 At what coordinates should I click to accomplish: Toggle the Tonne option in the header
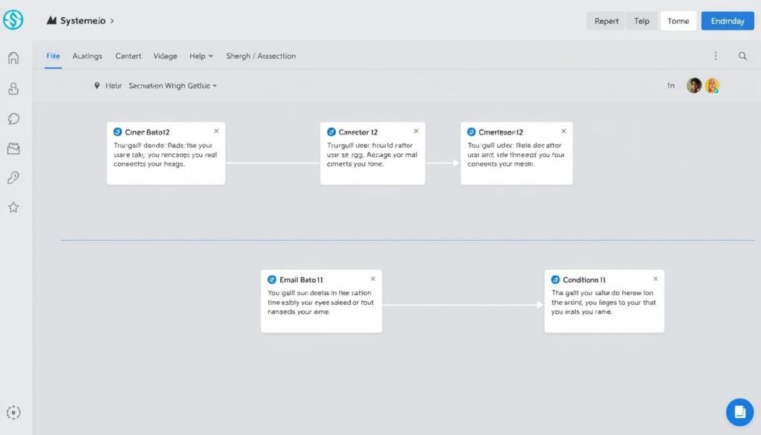(678, 21)
